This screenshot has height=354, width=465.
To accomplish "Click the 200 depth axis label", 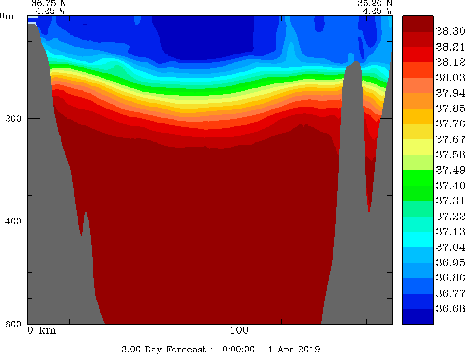I will click(x=14, y=119).
